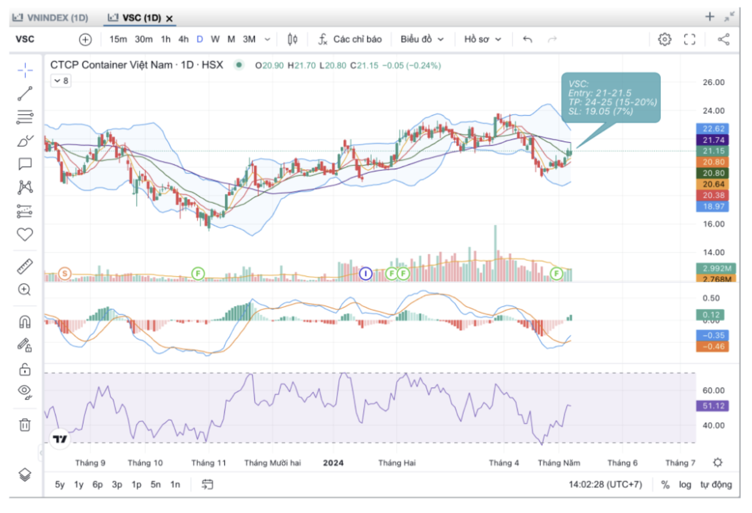This screenshot has height=513, width=752.
Task: Click the orange S split marker
Action: point(64,273)
